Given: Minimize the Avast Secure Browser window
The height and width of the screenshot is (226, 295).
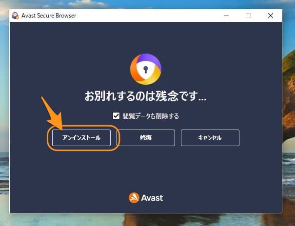Looking at the screenshot, I should pyautogui.click(x=225, y=16).
